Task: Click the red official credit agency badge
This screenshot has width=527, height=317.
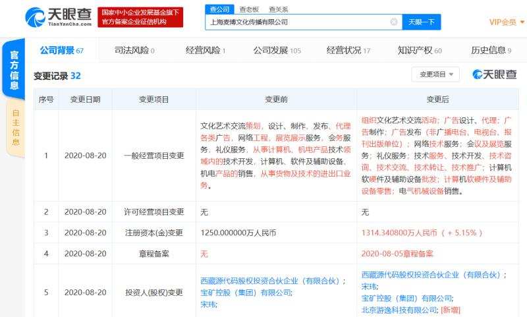Action: coord(140,17)
